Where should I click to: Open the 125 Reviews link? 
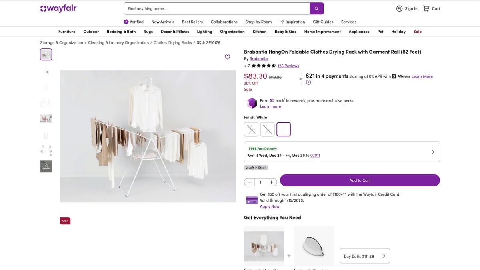(288, 66)
